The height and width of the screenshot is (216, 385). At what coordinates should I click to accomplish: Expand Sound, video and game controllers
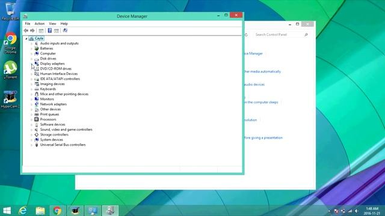click(x=31, y=130)
